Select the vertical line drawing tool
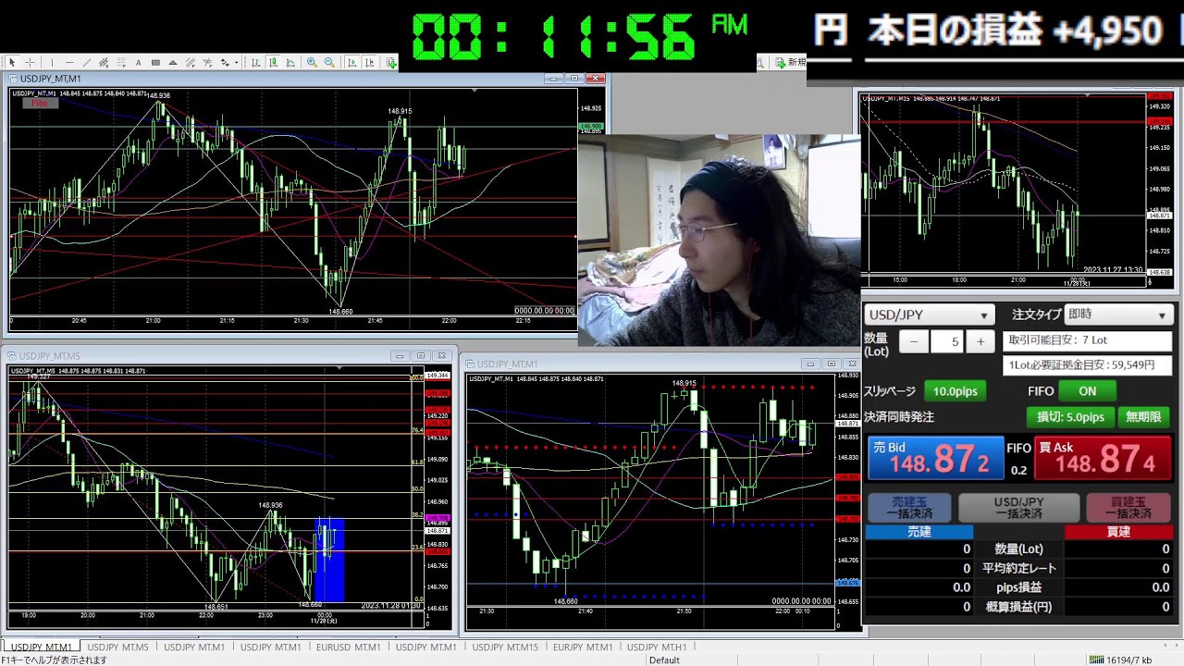The height and width of the screenshot is (666, 1184). point(51,63)
